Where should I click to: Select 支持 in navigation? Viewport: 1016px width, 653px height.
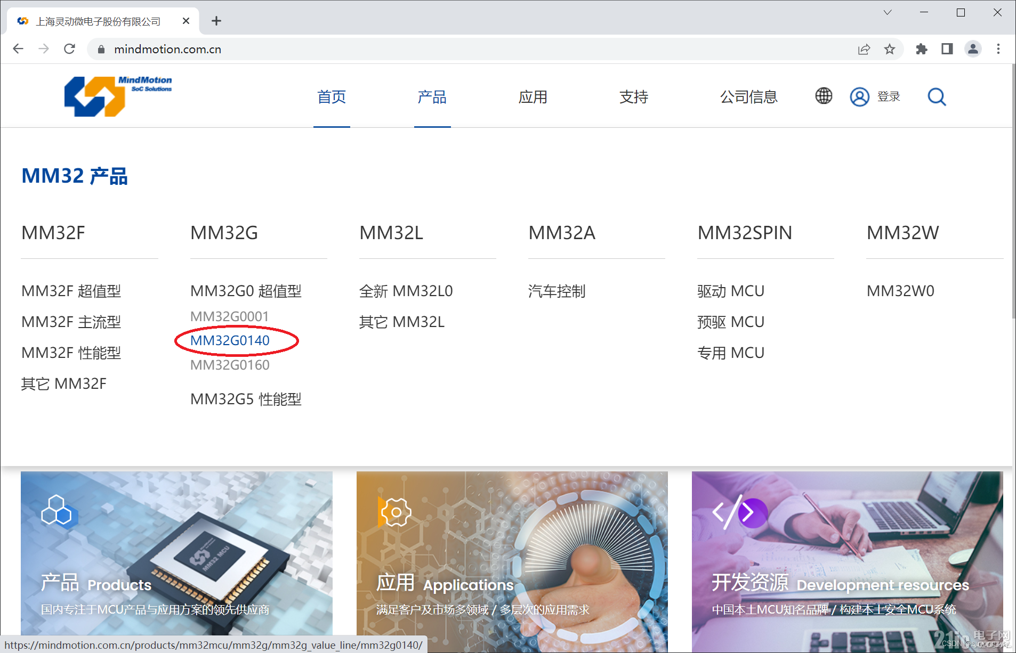pyautogui.click(x=634, y=97)
